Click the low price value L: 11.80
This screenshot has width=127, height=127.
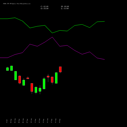[65, 9]
